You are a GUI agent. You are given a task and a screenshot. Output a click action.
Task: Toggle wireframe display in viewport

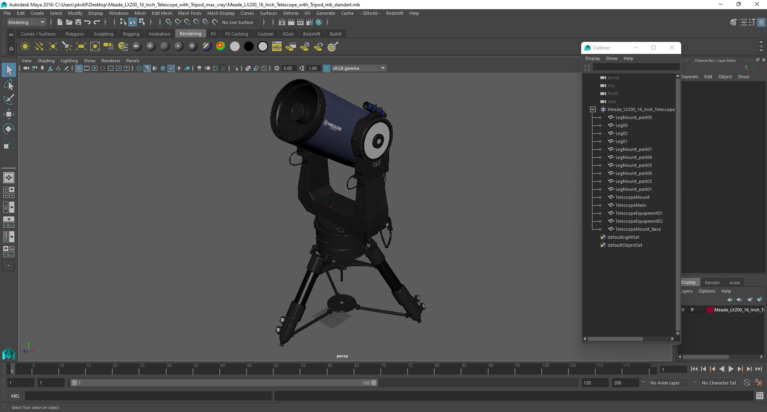[139, 68]
